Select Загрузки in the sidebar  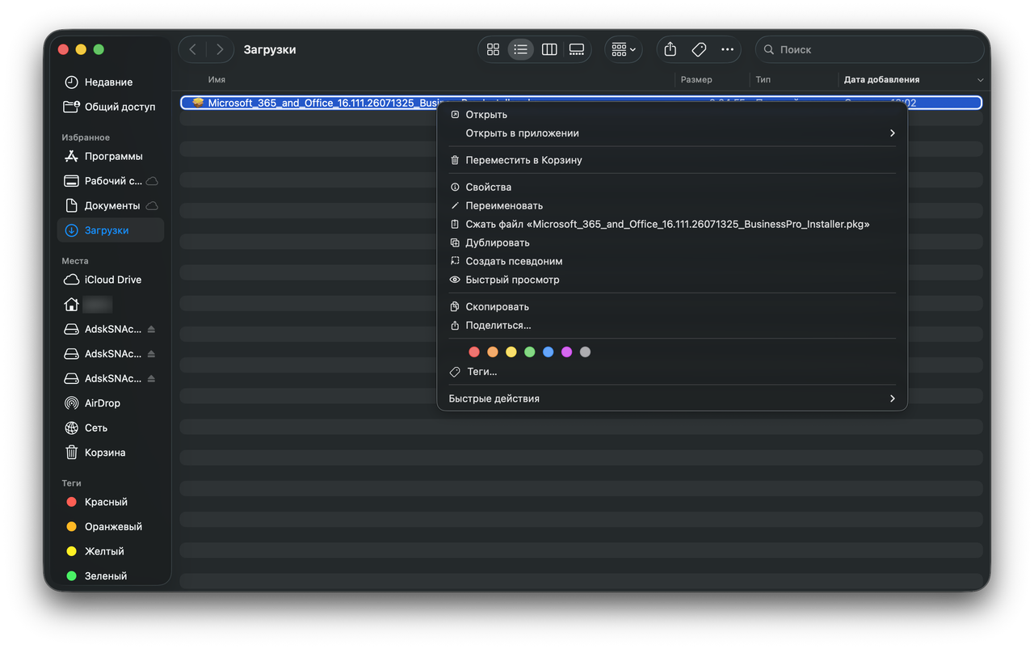111,230
